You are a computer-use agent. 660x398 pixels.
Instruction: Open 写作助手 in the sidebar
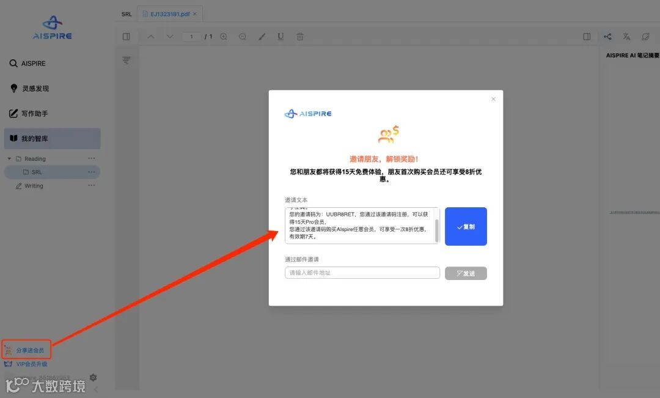pyautogui.click(x=29, y=113)
